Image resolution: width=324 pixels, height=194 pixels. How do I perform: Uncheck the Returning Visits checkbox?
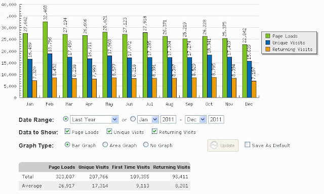[154, 131]
